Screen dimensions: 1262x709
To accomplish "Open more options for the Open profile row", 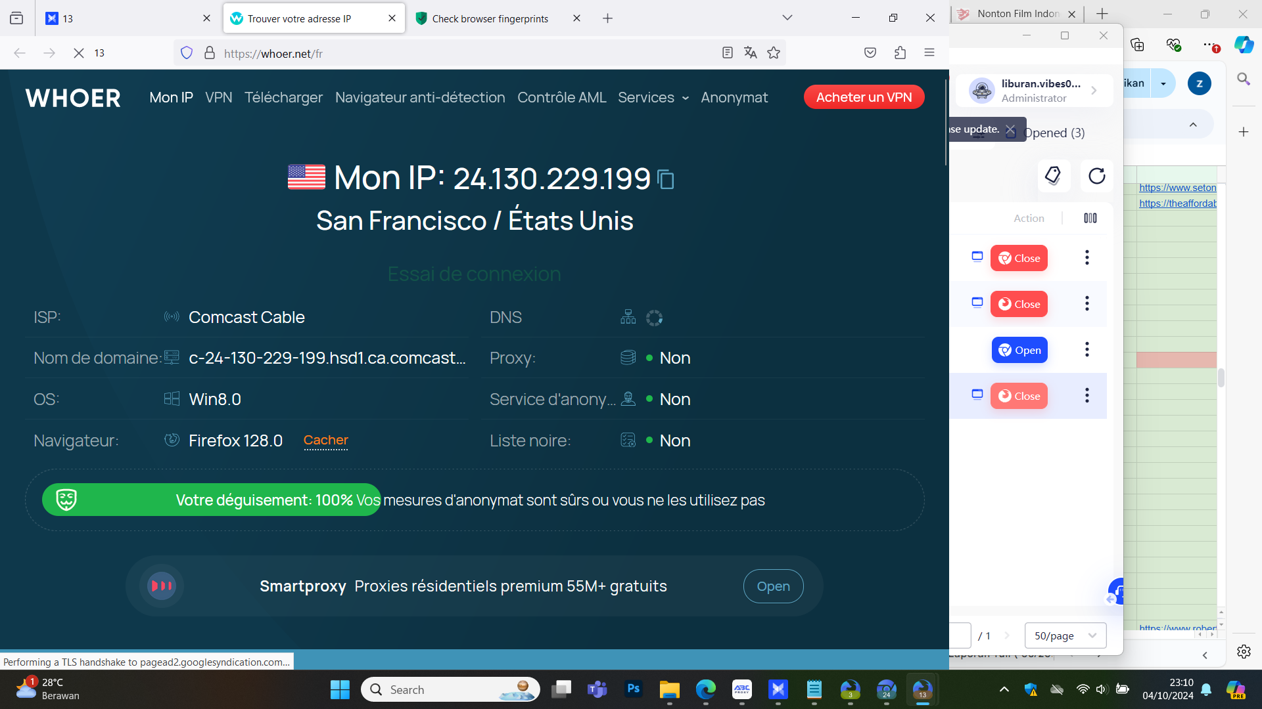I will (1087, 349).
